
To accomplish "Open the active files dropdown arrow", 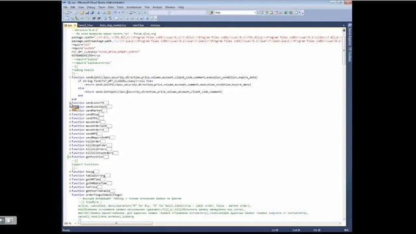I will (344, 25).
